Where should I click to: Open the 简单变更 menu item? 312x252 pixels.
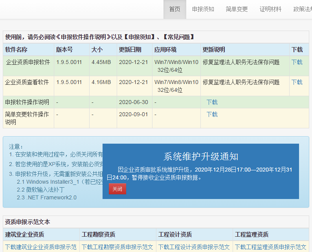coord(237,9)
